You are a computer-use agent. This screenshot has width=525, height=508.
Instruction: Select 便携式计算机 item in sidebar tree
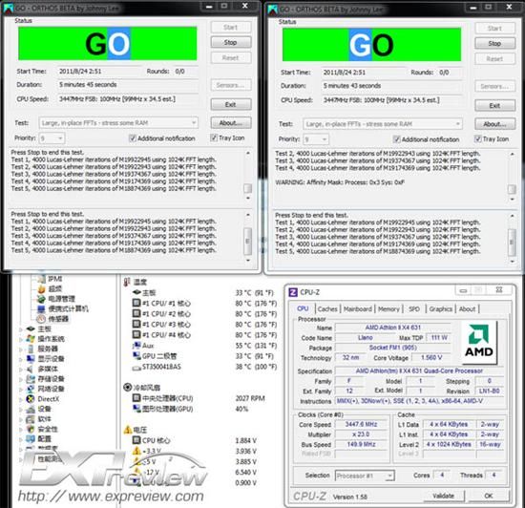click(63, 308)
